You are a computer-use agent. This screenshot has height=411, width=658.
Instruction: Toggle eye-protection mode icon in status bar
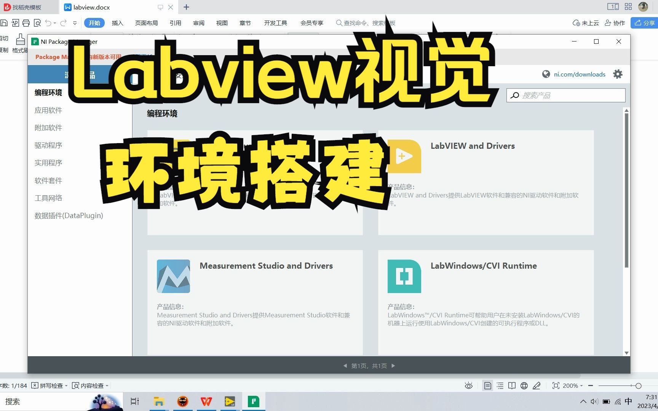(x=469, y=386)
